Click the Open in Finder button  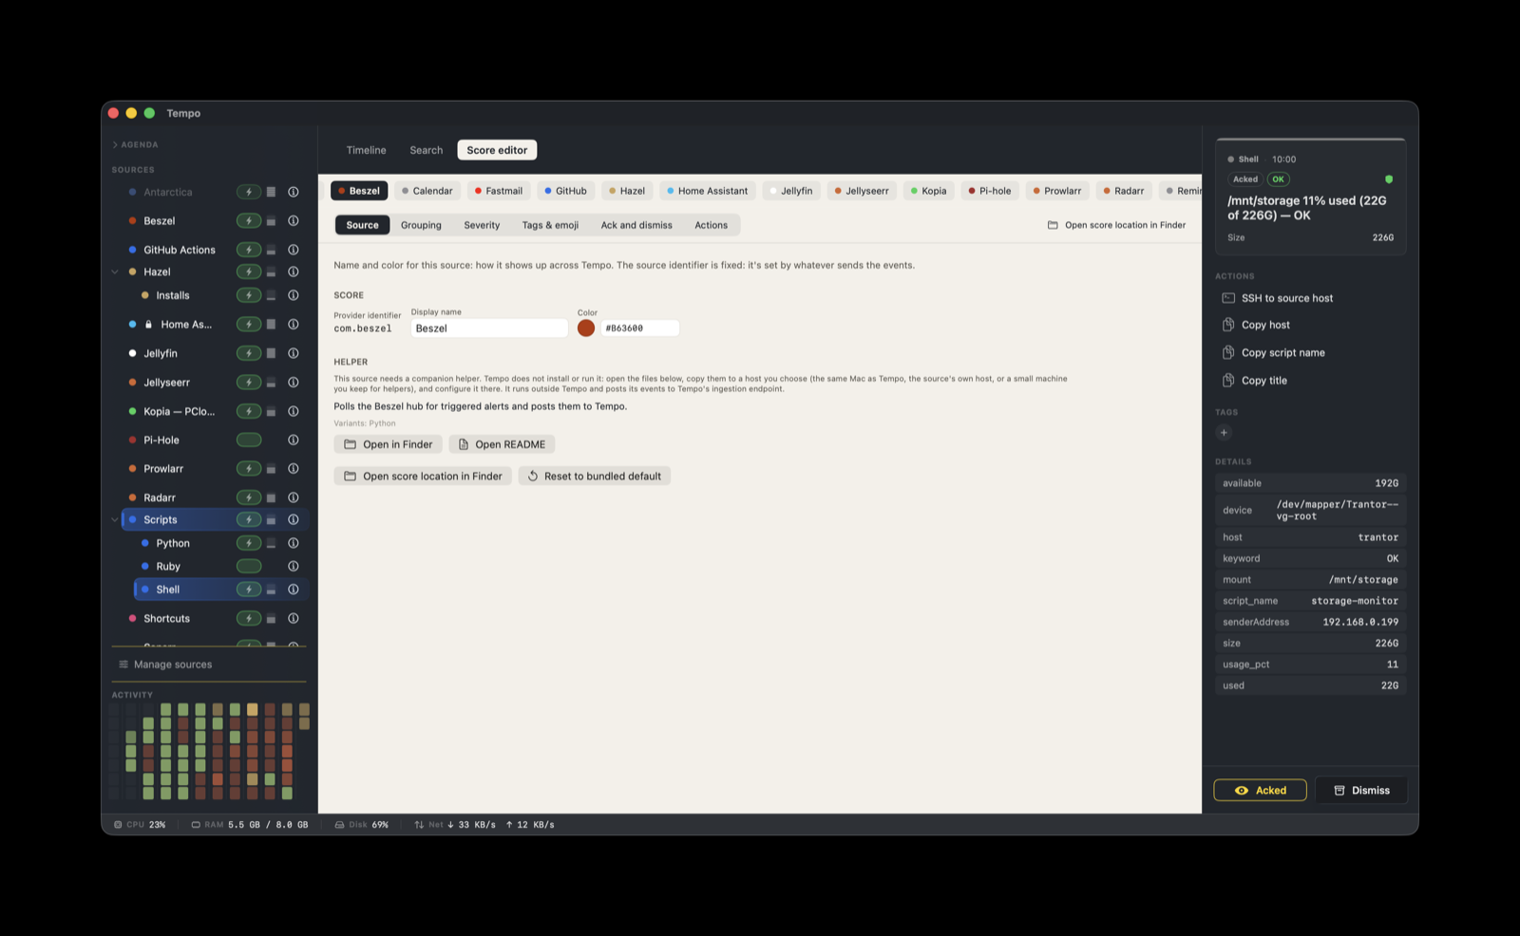point(388,444)
